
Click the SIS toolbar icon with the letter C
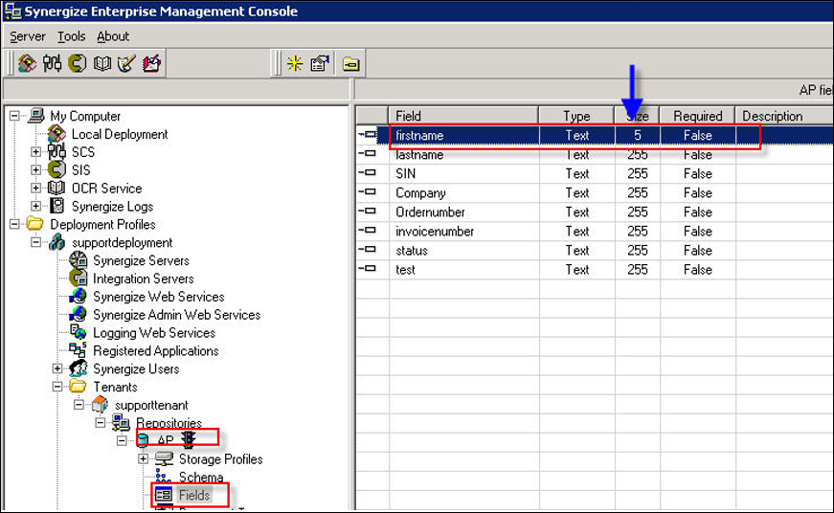click(x=78, y=63)
